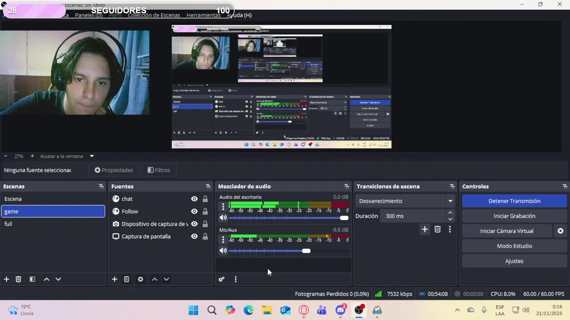Toggle lock on Dispositivo de captura source
Viewport: 570px width, 320px height.
pyautogui.click(x=205, y=224)
